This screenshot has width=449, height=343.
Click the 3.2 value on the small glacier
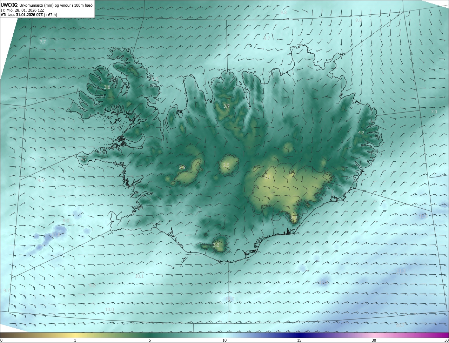[216, 245]
